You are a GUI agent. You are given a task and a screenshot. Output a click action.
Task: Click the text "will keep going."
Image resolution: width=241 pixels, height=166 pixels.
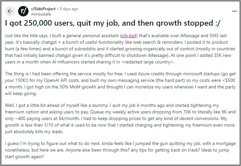click(21, 94)
